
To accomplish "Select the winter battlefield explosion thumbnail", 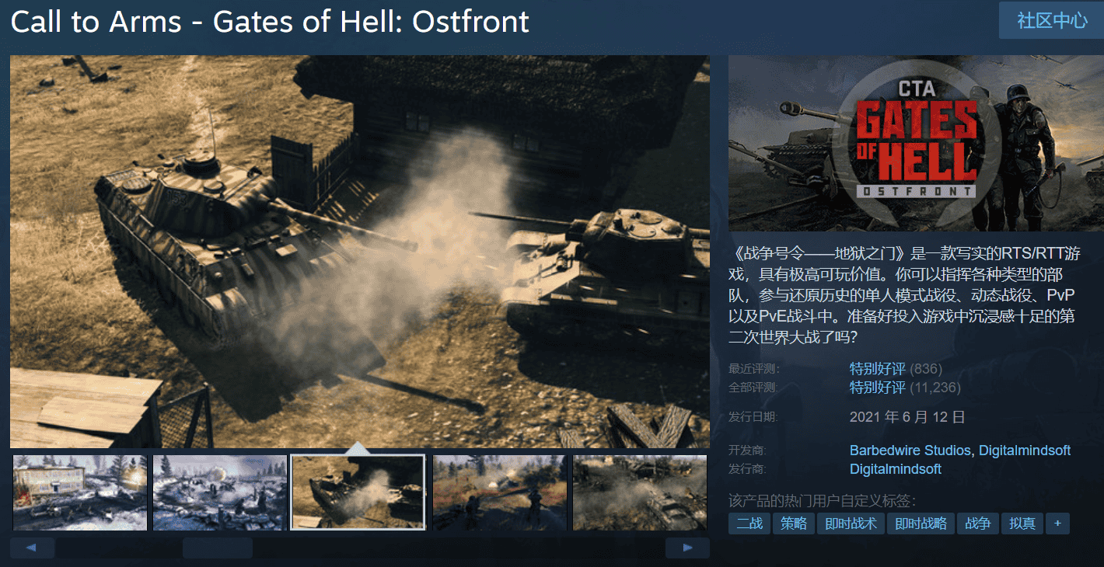I will pyautogui.click(x=220, y=492).
